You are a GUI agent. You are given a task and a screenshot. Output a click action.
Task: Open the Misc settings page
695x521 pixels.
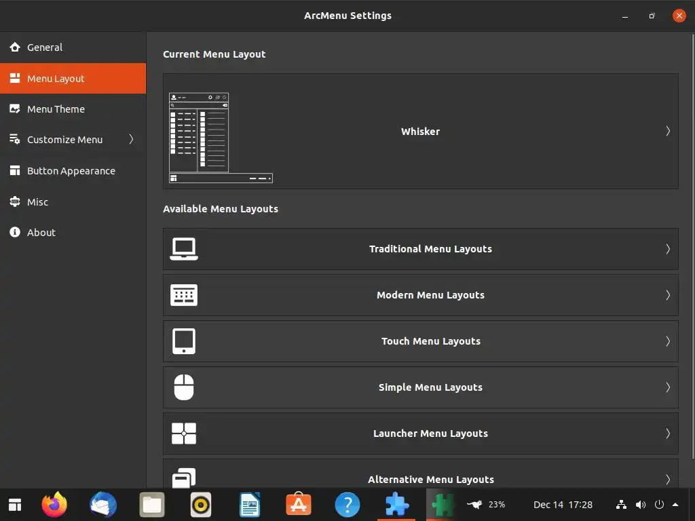tap(73, 201)
